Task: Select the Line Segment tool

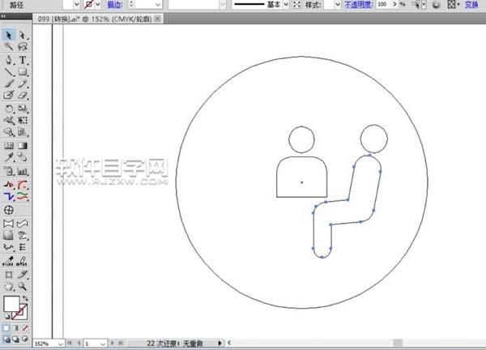Action: point(9,72)
